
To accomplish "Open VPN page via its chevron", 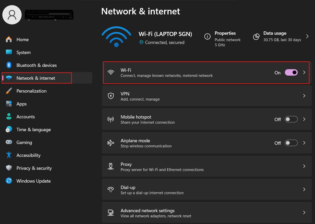I will point(304,96).
